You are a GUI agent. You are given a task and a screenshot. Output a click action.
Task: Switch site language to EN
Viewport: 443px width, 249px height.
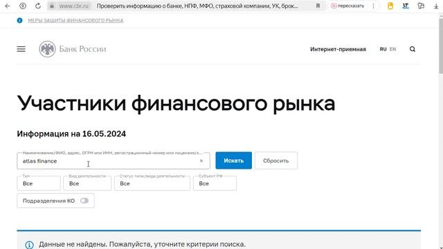coord(392,49)
